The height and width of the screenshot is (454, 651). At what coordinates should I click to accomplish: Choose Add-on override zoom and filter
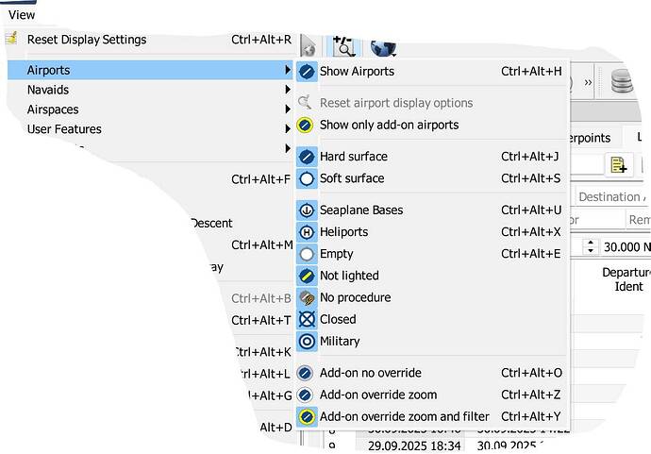(404, 416)
